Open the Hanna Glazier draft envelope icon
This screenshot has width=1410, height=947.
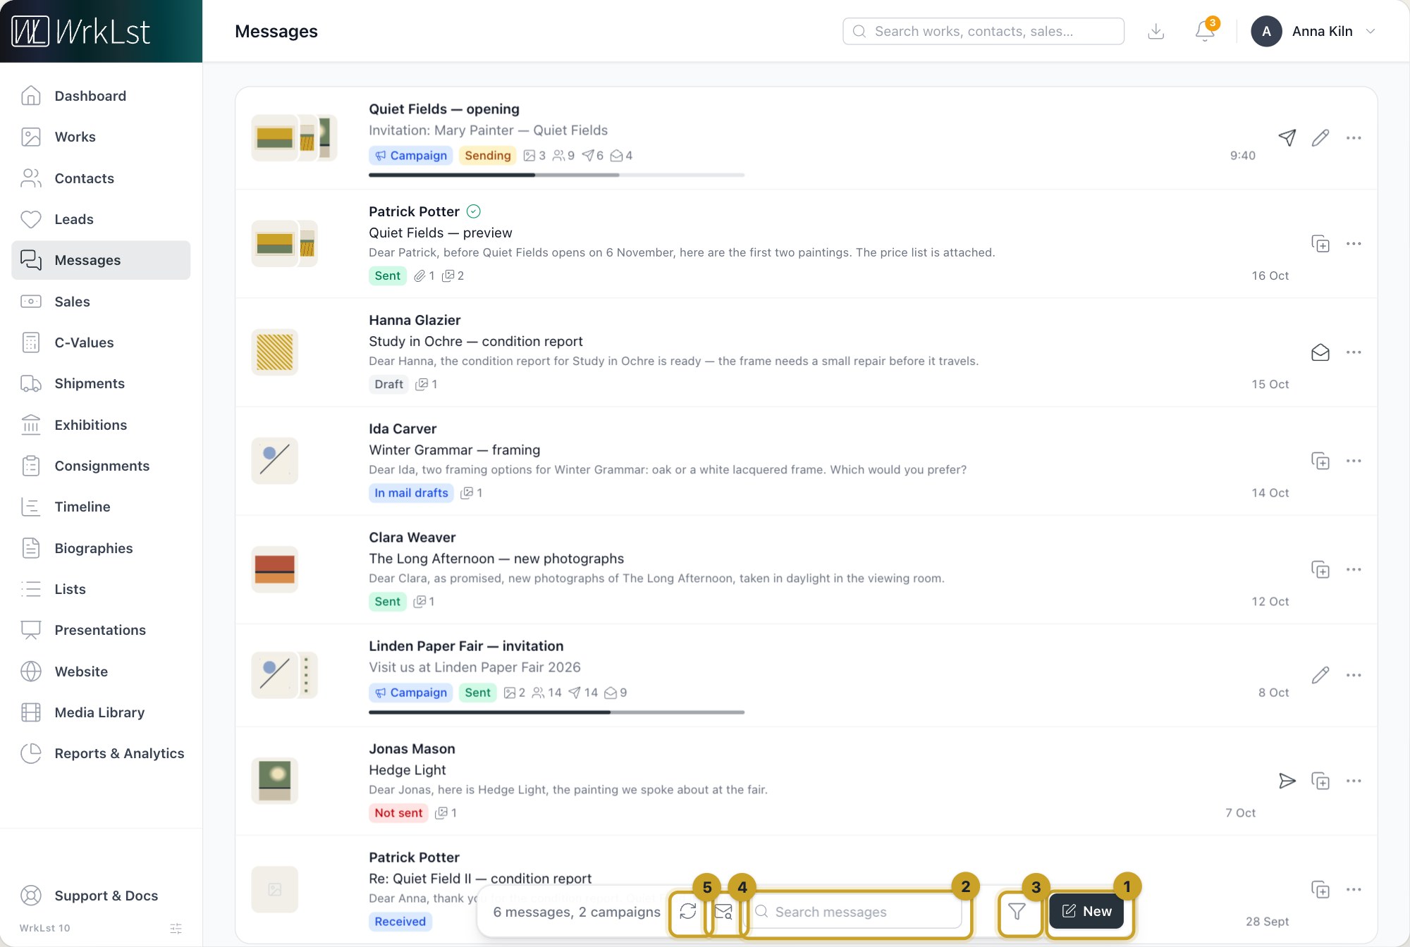pyautogui.click(x=1320, y=352)
